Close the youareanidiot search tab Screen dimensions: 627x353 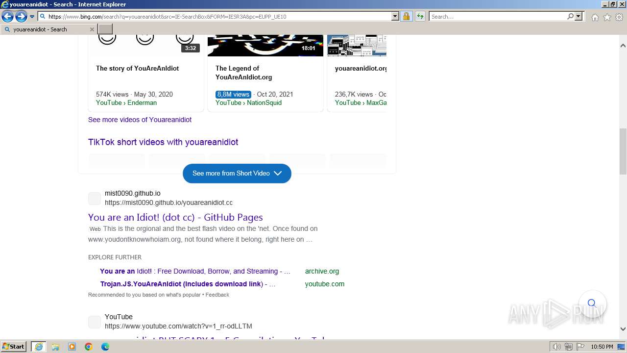(x=92, y=29)
